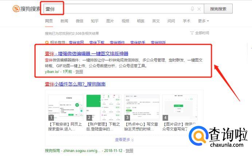This screenshot has height=156, width=252.
Task: Open 快照 for the 搜狗指南 result
Action: (x=129, y=151)
